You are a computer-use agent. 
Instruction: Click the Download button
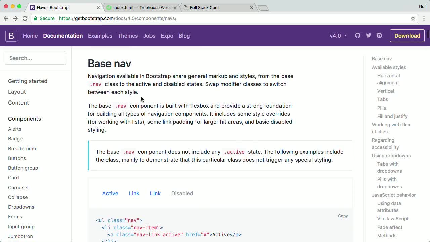(x=407, y=35)
